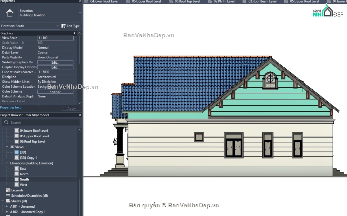Click Edit... for Visibility/Graphics Overrides
Image resolution: width=347 pixels, height=216 pixels.
55,62
